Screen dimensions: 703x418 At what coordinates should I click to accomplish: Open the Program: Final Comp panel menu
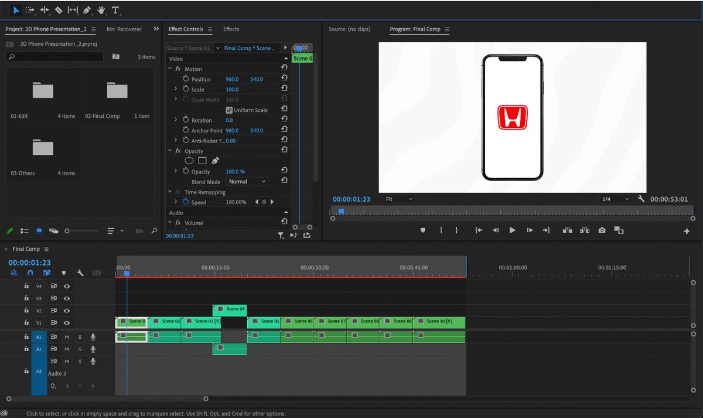(x=447, y=29)
